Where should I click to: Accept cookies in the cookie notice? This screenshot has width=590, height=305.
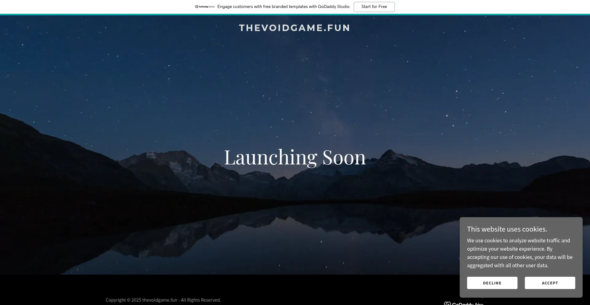(550, 283)
